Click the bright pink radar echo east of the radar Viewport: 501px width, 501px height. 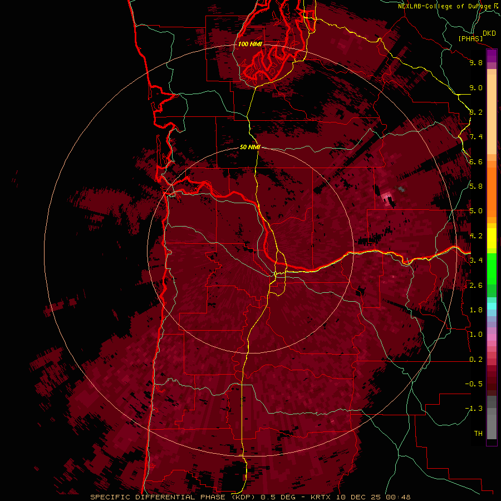[387, 198]
